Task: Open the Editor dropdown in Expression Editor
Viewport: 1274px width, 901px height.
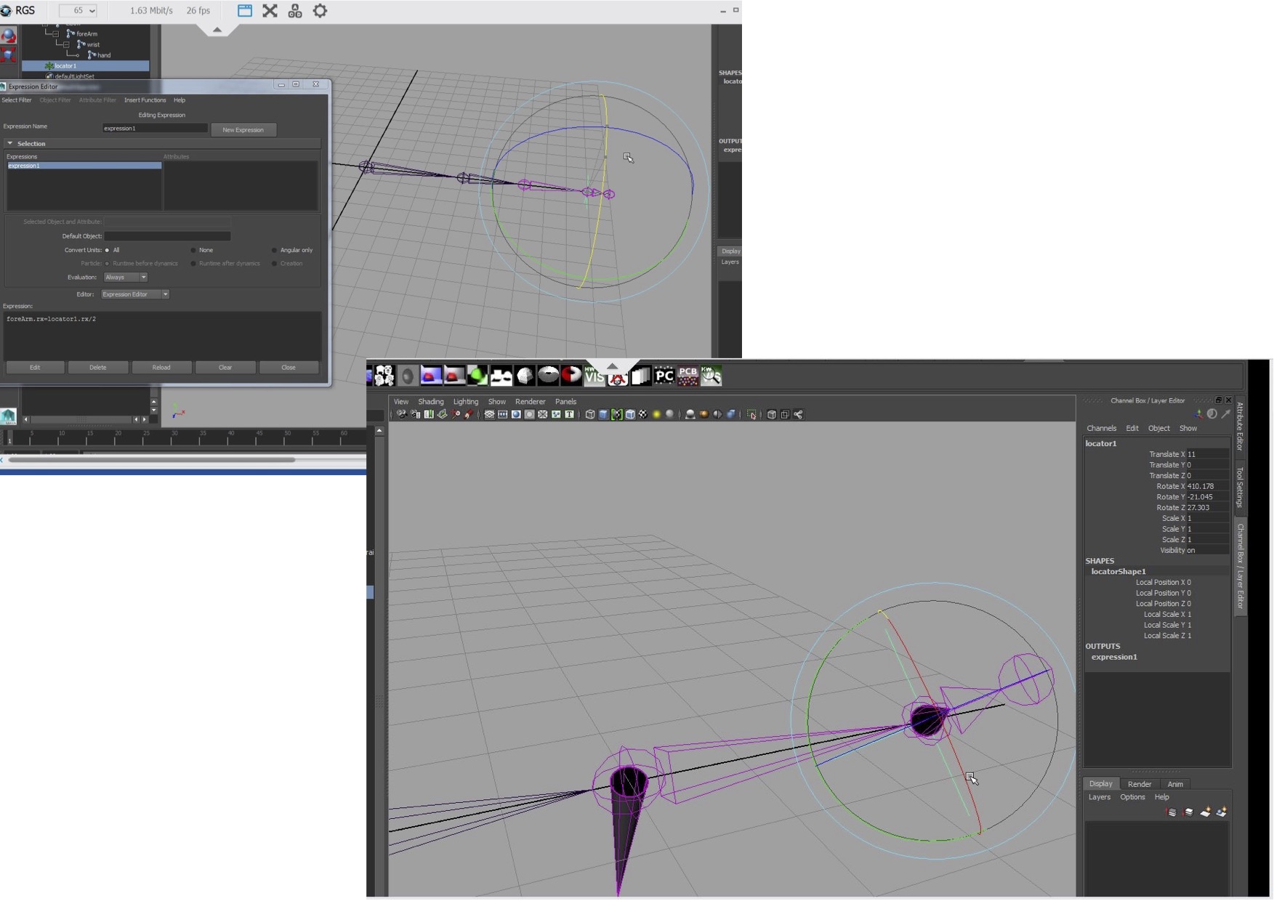Action: (135, 294)
